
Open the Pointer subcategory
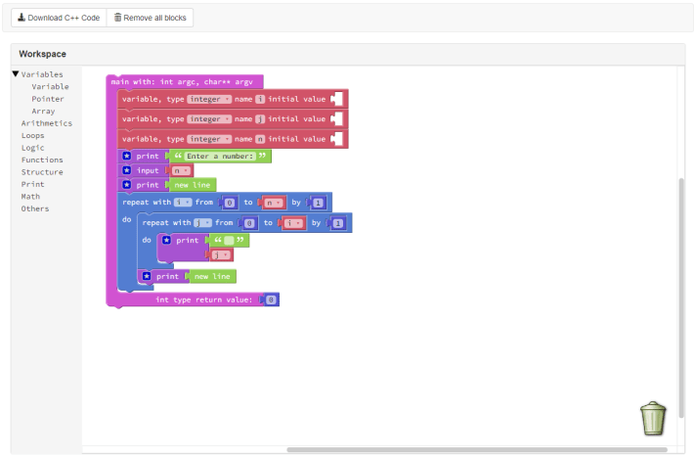[48, 99]
